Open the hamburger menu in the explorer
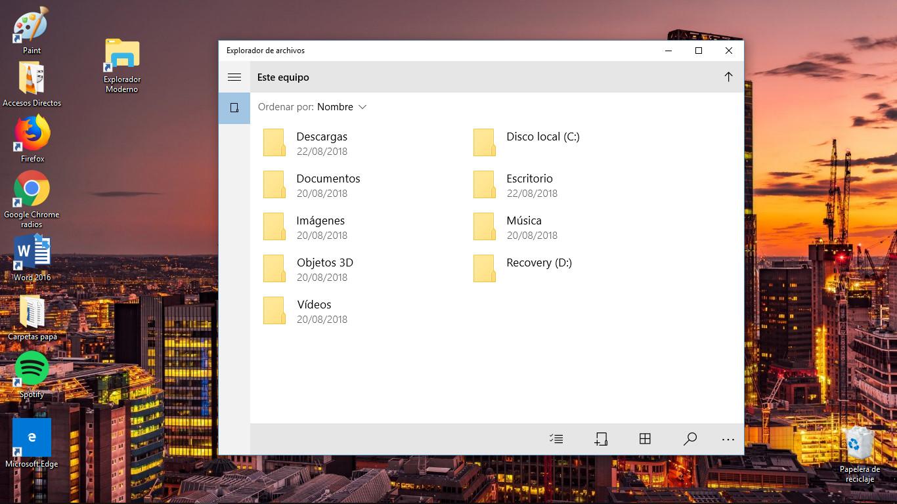 coord(234,77)
